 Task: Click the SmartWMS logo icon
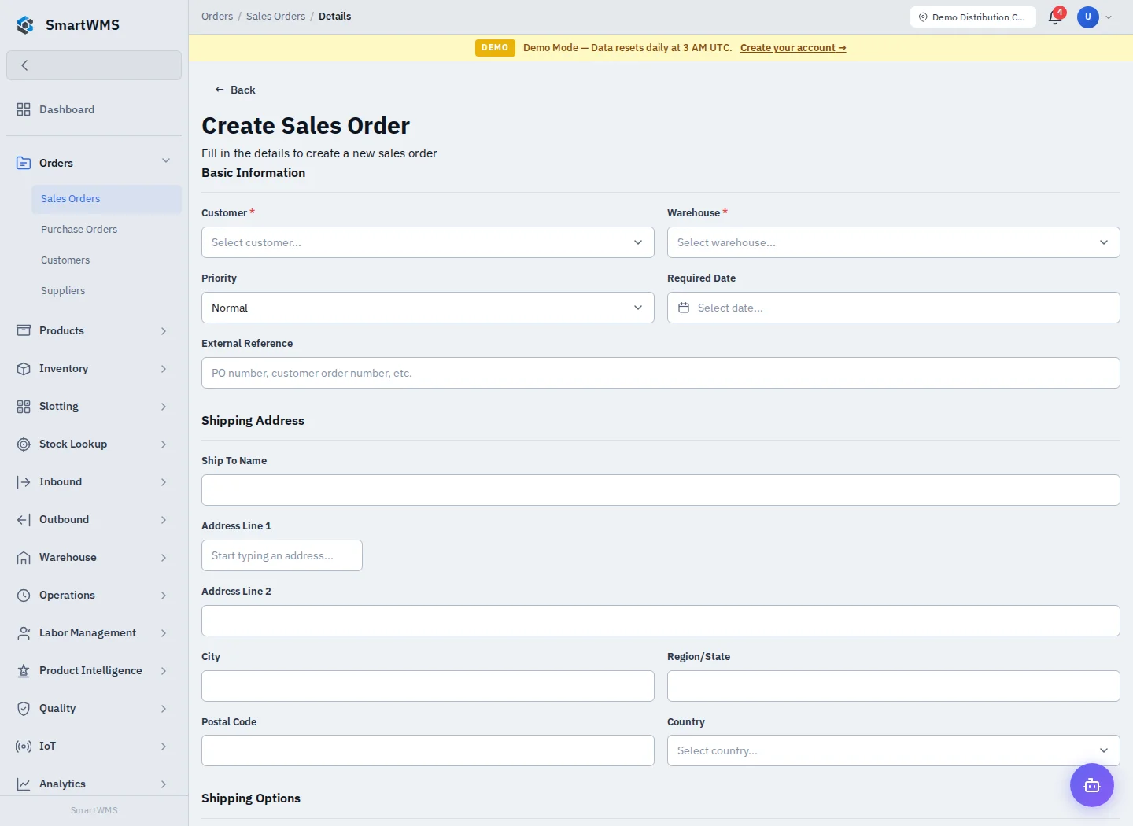(25, 25)
